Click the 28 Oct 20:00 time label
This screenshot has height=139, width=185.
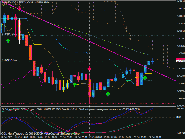(x=66, y=137)
